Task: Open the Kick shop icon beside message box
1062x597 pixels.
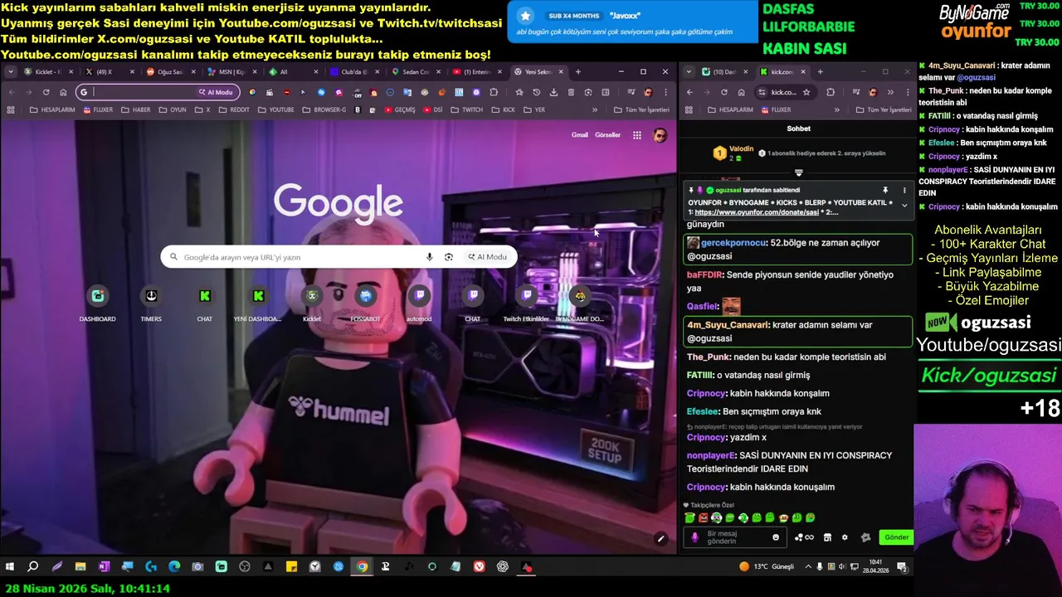Action: (x=827, y=537)
